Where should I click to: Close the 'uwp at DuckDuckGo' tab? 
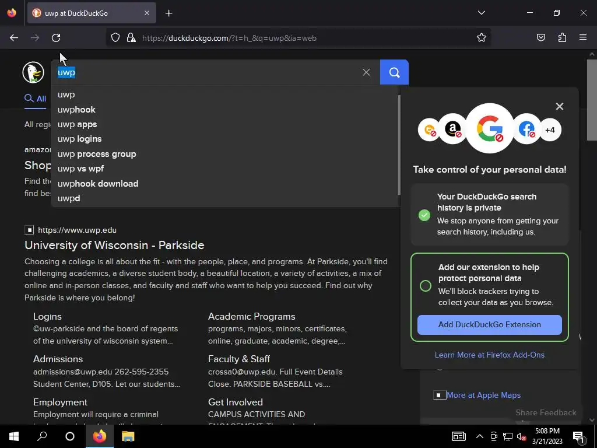pos(147,13)
